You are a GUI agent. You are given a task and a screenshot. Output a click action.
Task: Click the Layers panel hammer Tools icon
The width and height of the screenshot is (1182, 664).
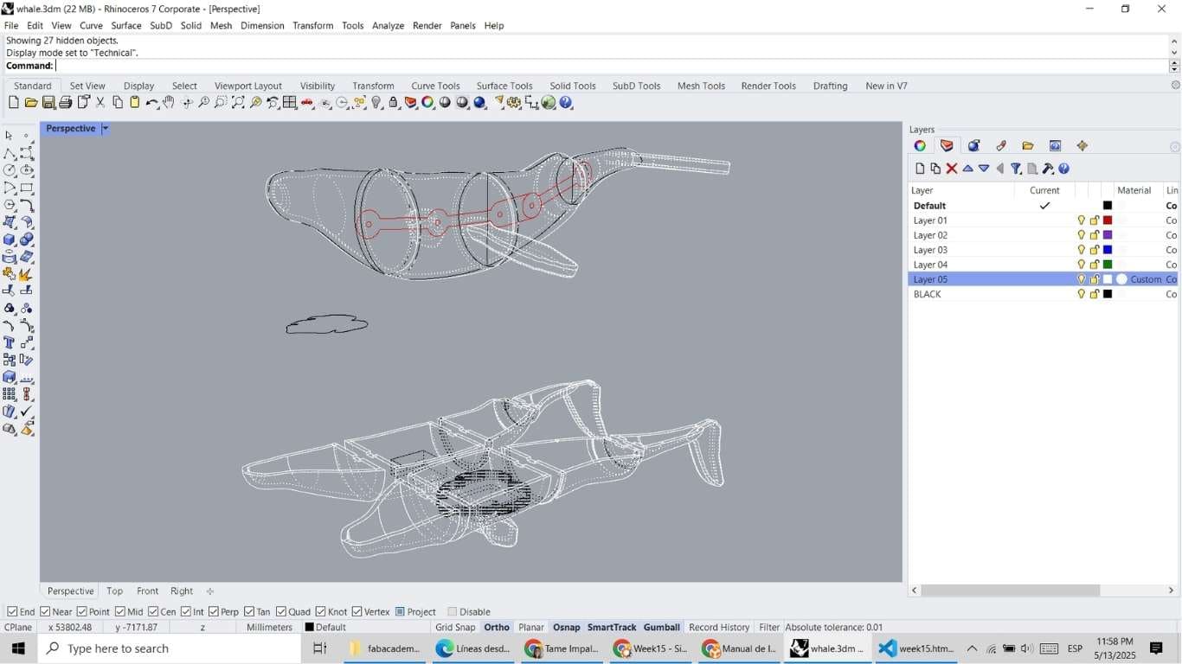[1048, 169]
